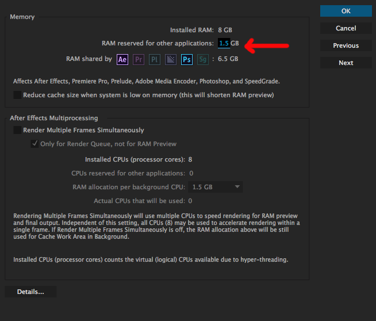Go to Next preferences page
376x321 pixels.
pos(346,63)
